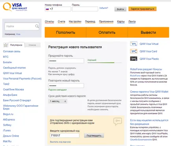This screenshot has height=146, width=171.
Task: Open QIWI Visa Card text link
Action: point(148,51)
